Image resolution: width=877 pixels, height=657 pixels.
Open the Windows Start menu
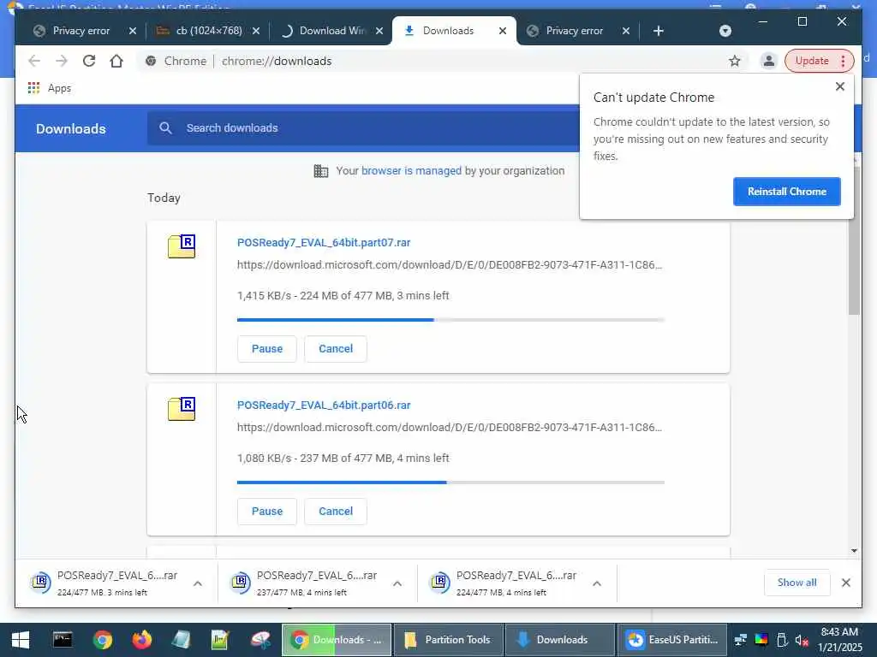(21, 640)
